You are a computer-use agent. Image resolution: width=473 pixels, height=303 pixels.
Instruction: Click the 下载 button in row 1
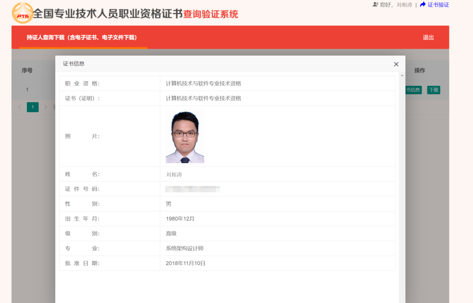coord(434,90)
